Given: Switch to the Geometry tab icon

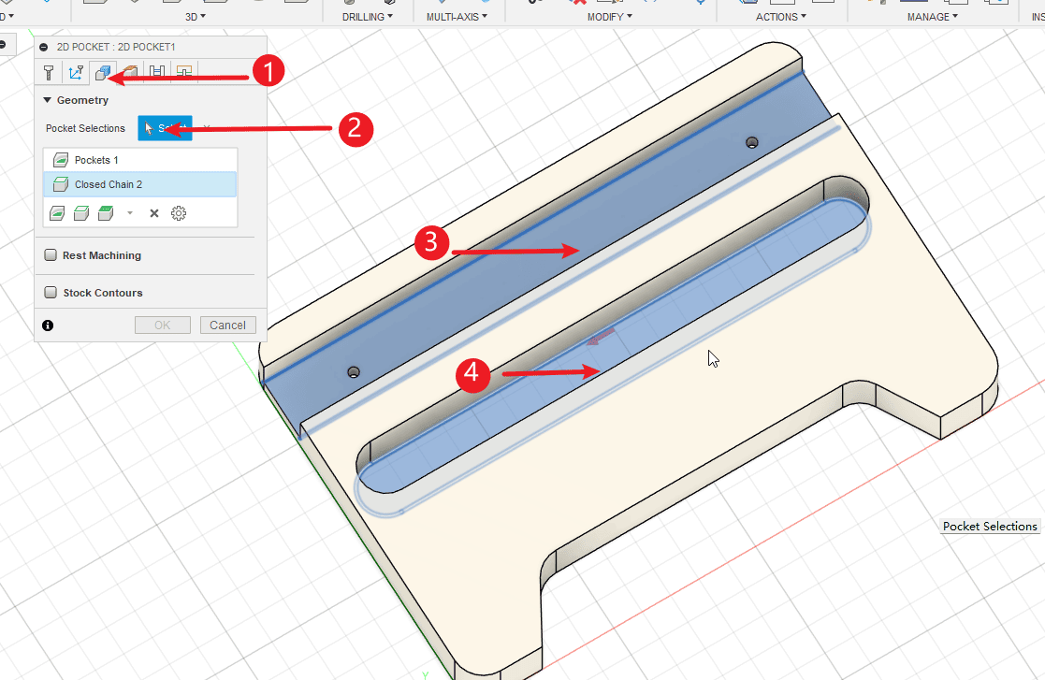Looking at the screenshot, I should click(103, 72).
